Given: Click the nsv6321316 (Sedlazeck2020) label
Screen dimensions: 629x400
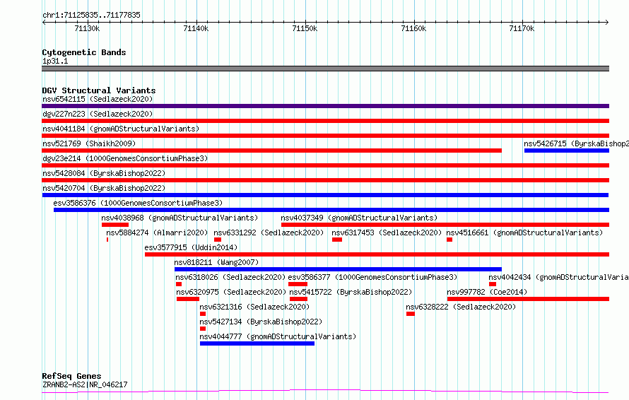Looking at the screenshot, I should coord(254,307).
